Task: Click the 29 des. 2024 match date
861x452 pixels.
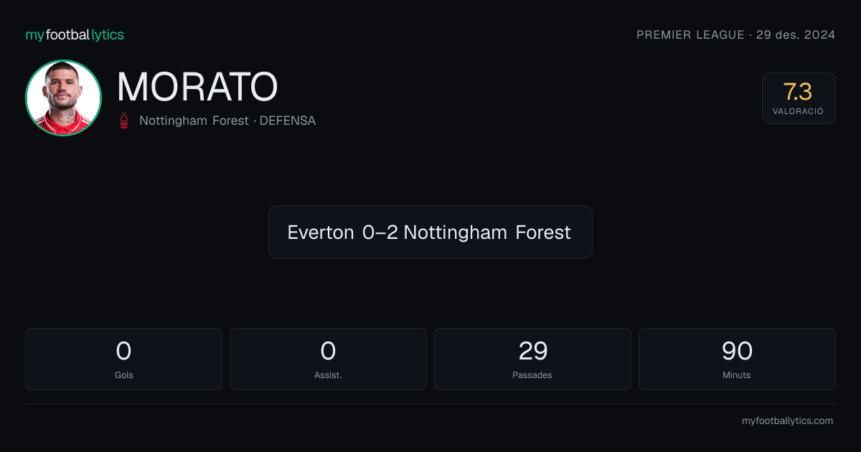Action: (x=796, y=34)
